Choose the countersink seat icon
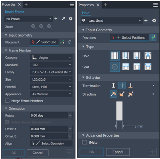Screen dimensions: 160x159 click(x=148, y=67)
